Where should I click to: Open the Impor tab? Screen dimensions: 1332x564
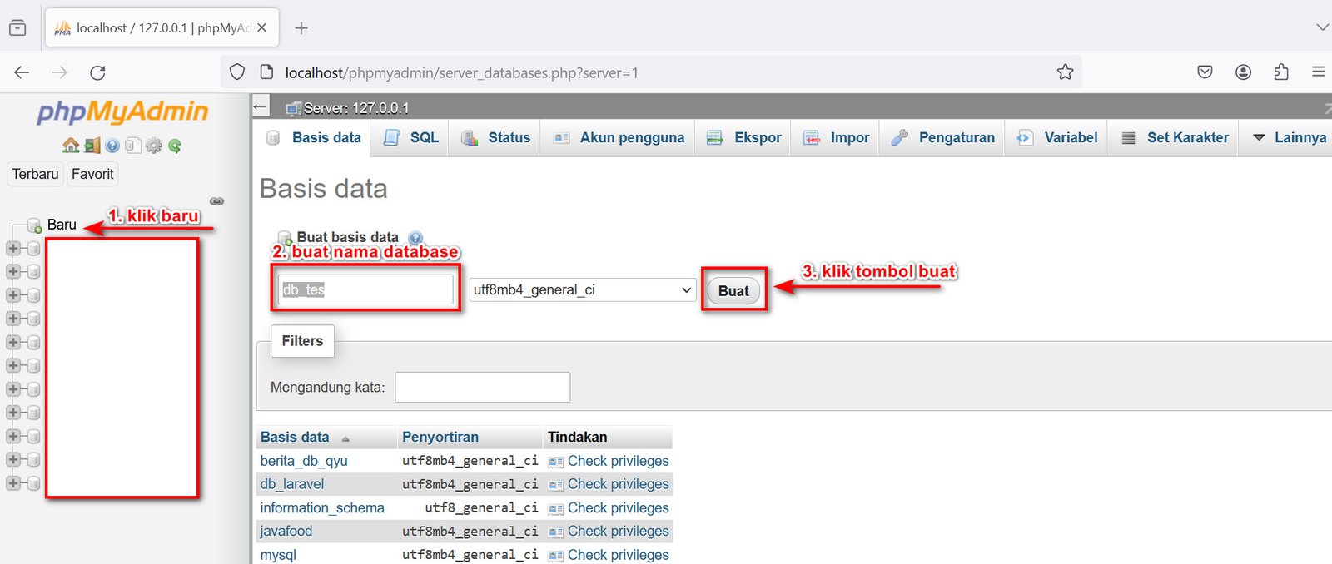coord(836,137)
